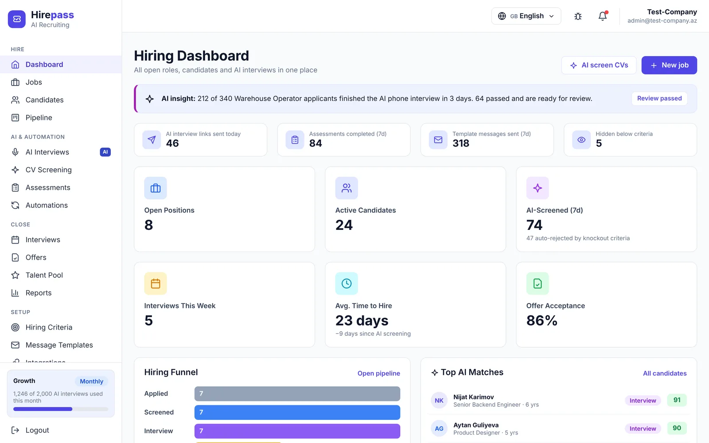709x443 pixels.
Task: Open Candidates in the sidebar
Action: [61, 100]
